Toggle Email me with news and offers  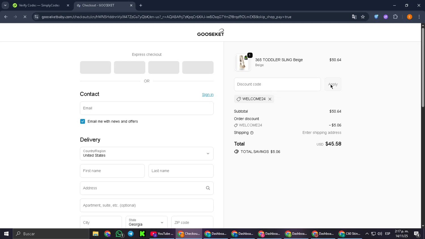click(x=82, y=121)
